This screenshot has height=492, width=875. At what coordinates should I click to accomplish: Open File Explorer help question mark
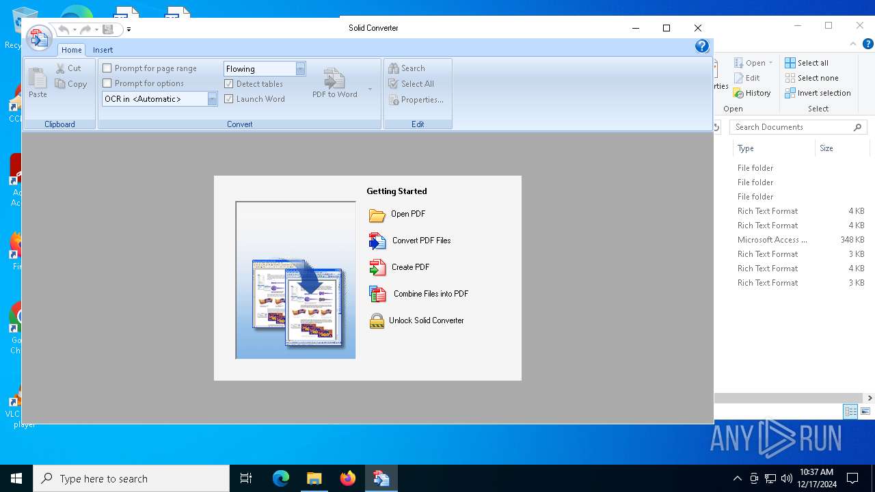(x=868, y=44)
